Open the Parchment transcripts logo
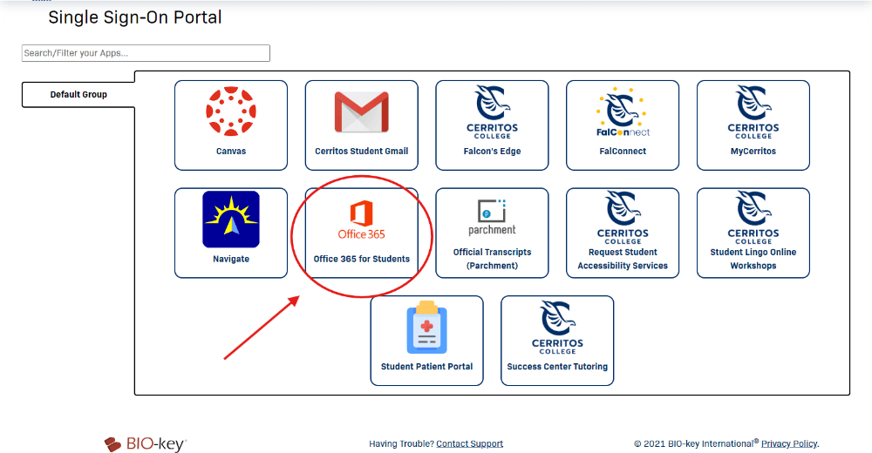Viewport: 872px width, 453px height. click(x=492, y=217)
